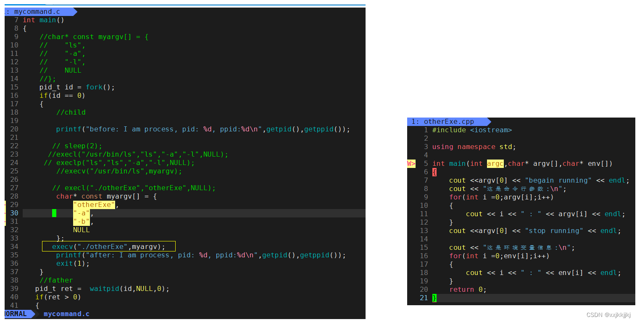This screenshot has width=637, height=322.
Task: Click the highlighted "-a" string on line 30
Action: tap(82, 213)
